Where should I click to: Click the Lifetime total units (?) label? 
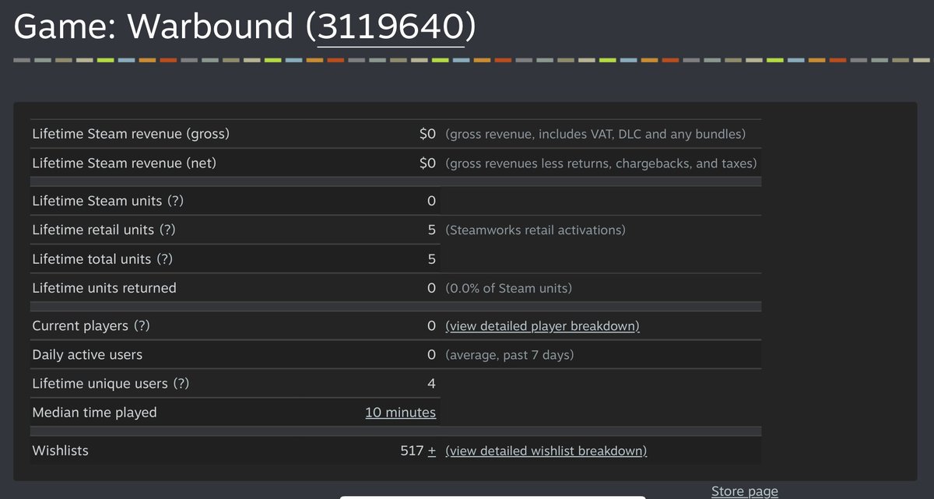(x=102, y=259)
